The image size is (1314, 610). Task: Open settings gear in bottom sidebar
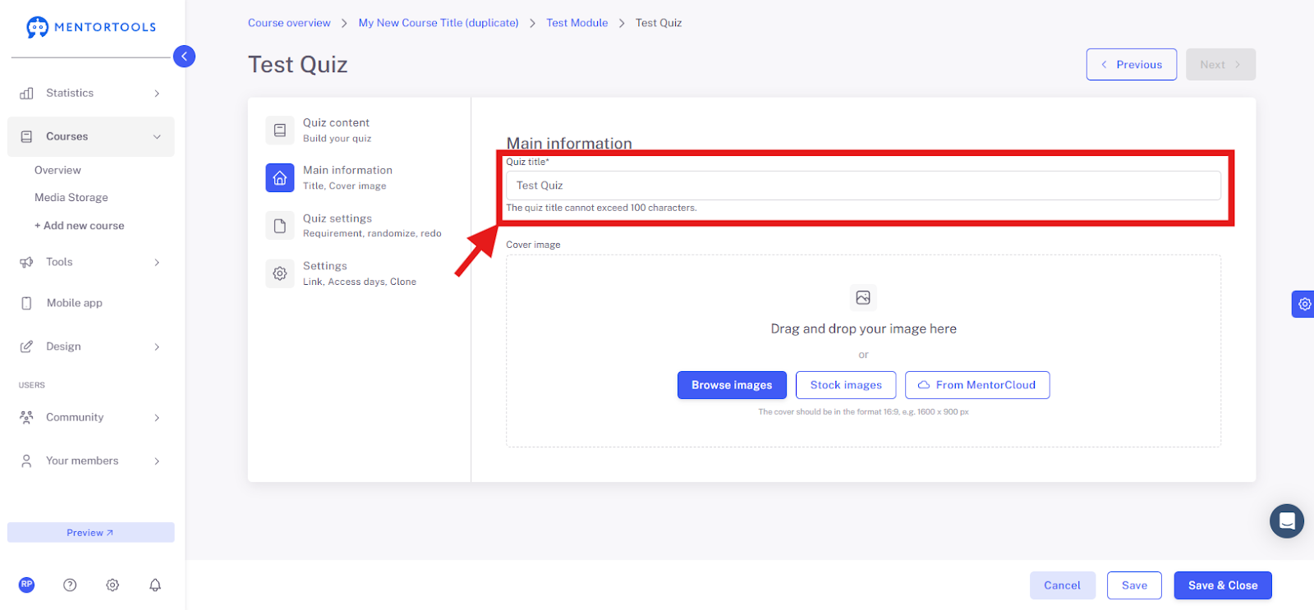point(113,585)
